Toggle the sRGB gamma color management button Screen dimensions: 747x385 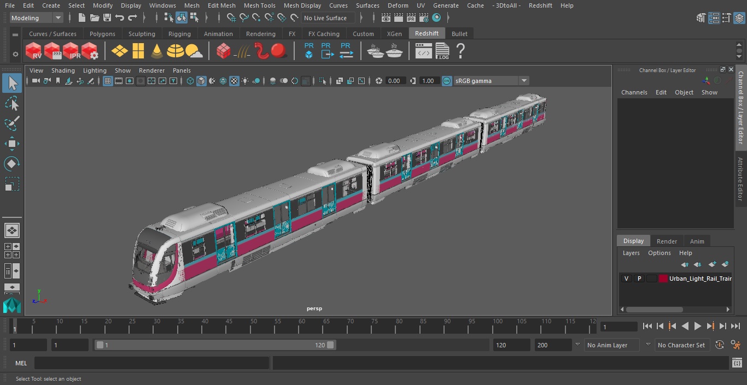(x=447, y=81)
